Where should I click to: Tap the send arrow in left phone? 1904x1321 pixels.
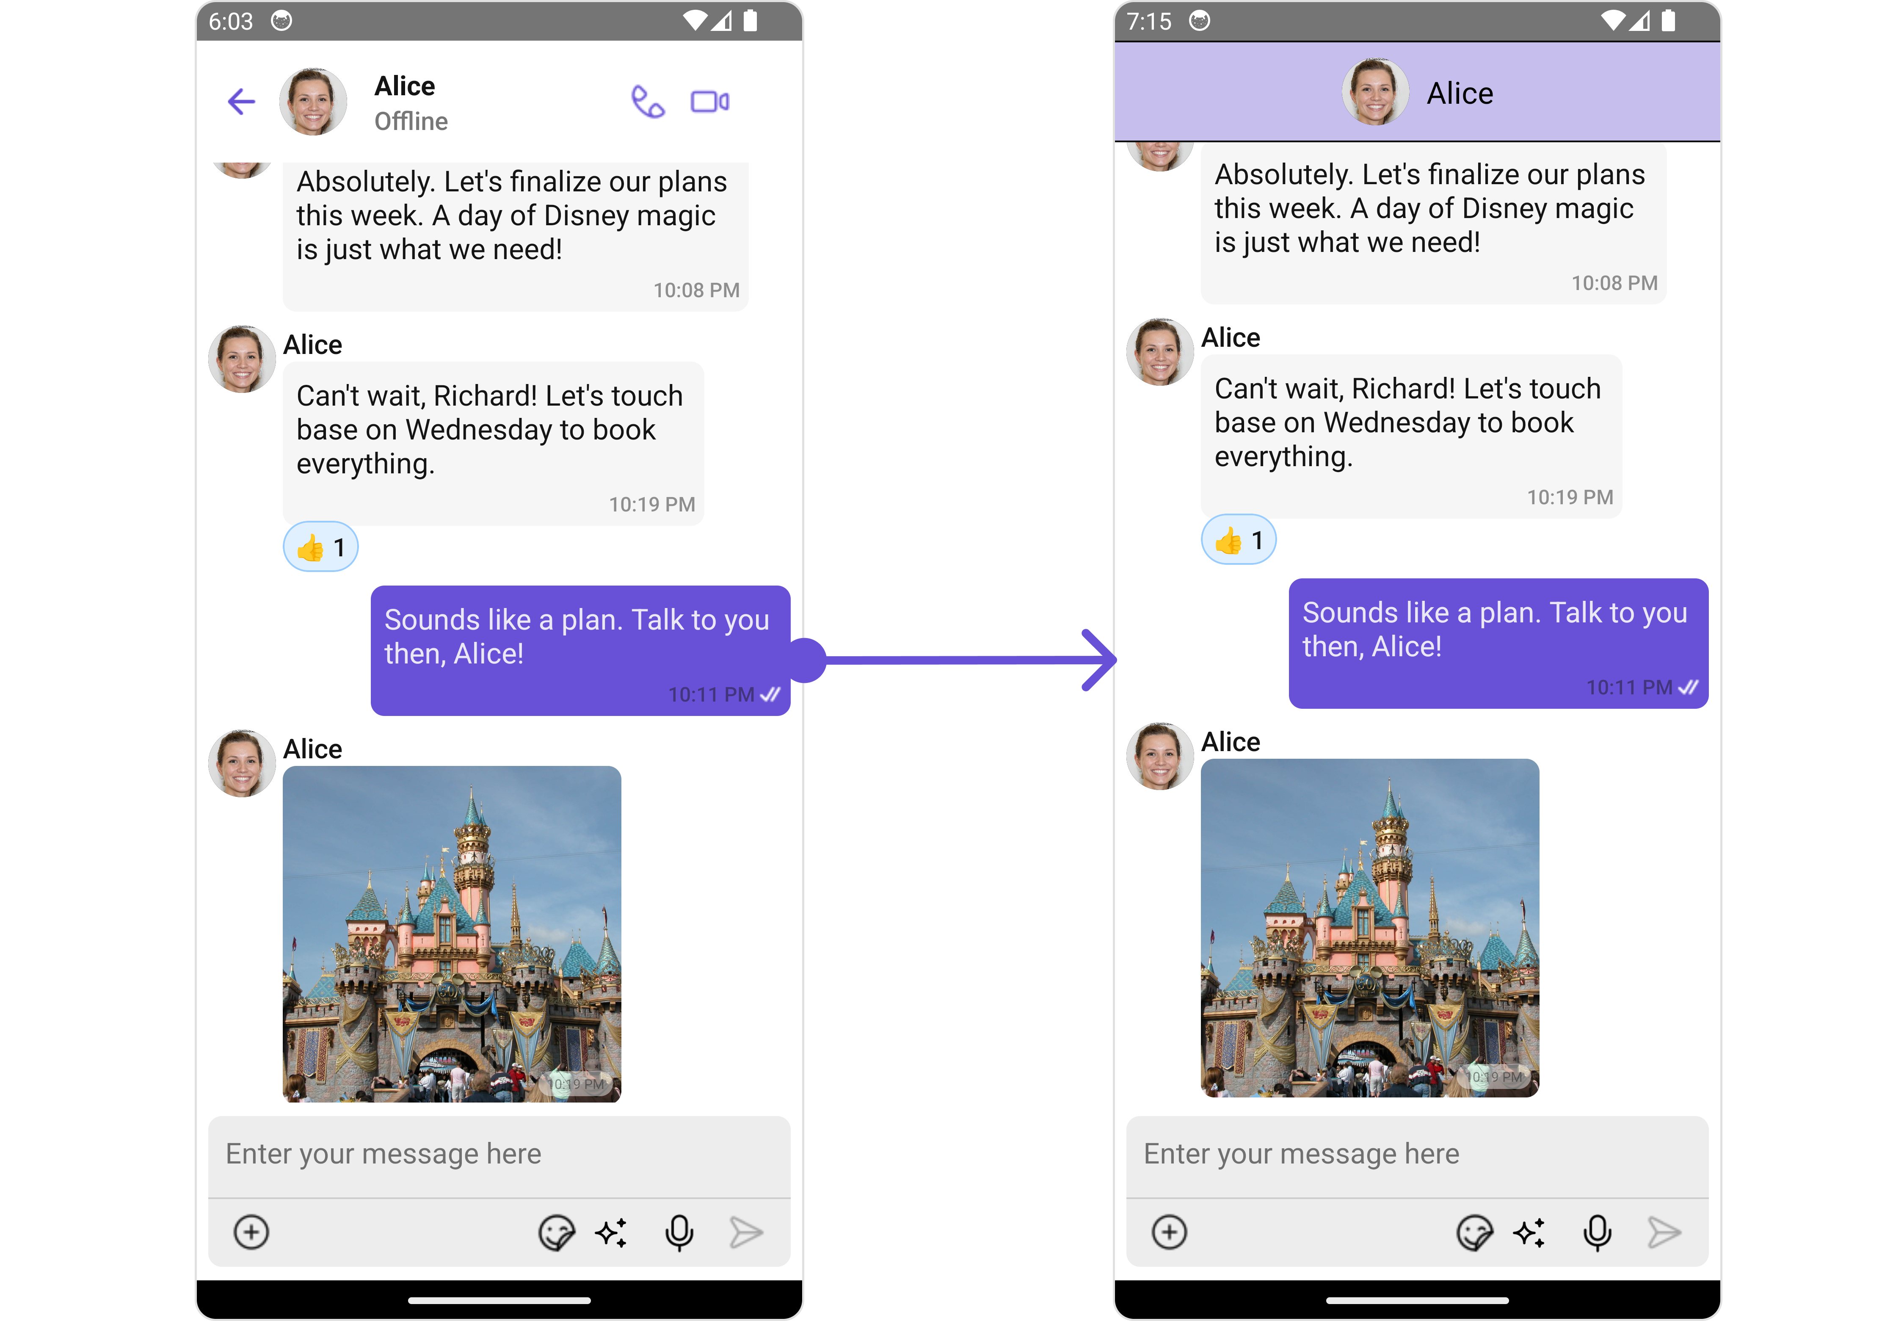coord(746,1233)
